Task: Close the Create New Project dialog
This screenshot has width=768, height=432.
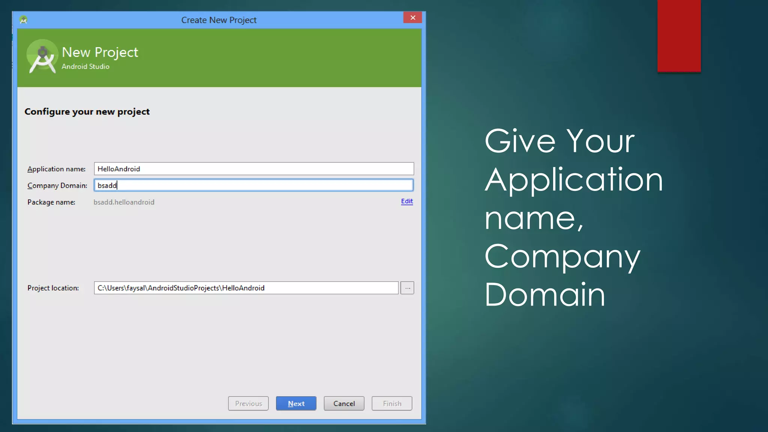Action: [x=412, y=18]
